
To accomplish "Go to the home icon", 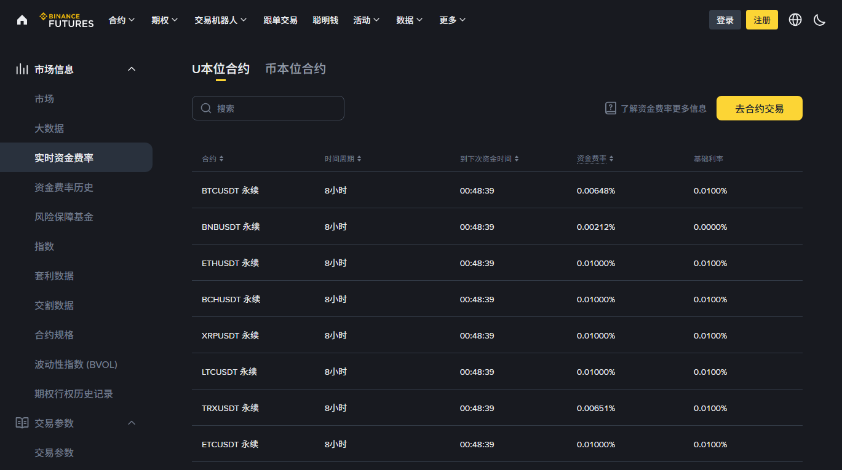I will [x=22, y=20].
